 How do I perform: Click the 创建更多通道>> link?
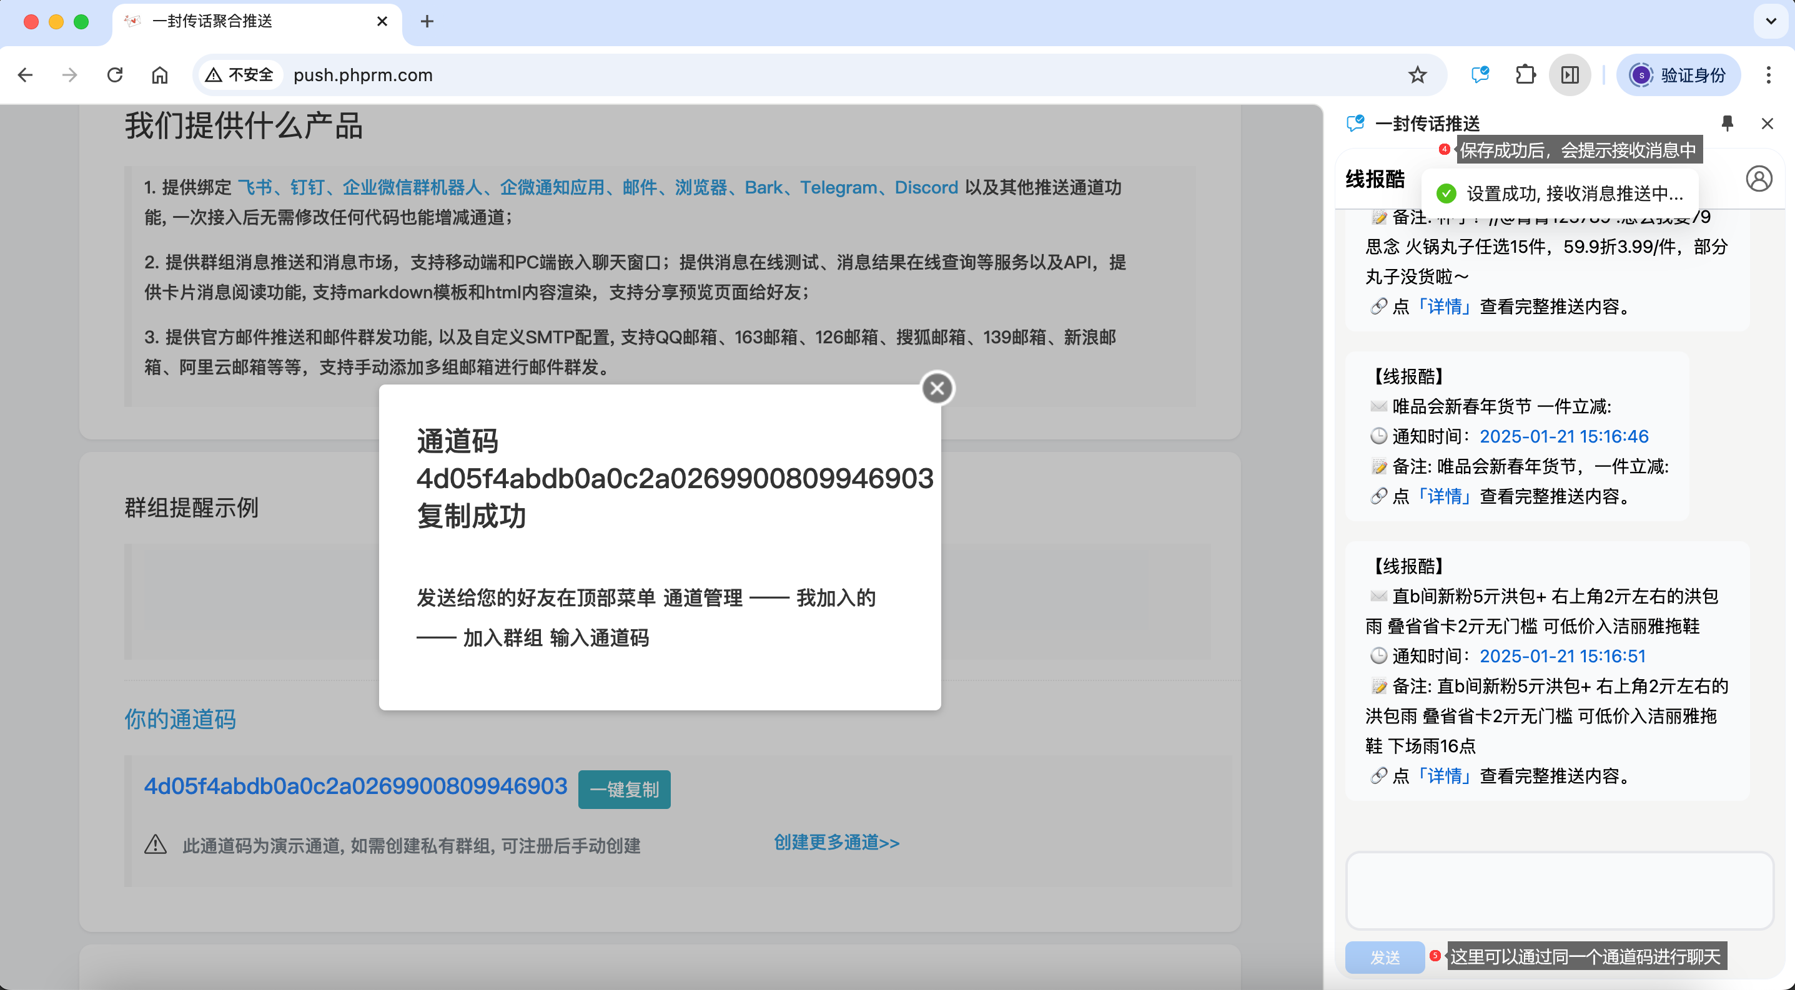[836, 843]
